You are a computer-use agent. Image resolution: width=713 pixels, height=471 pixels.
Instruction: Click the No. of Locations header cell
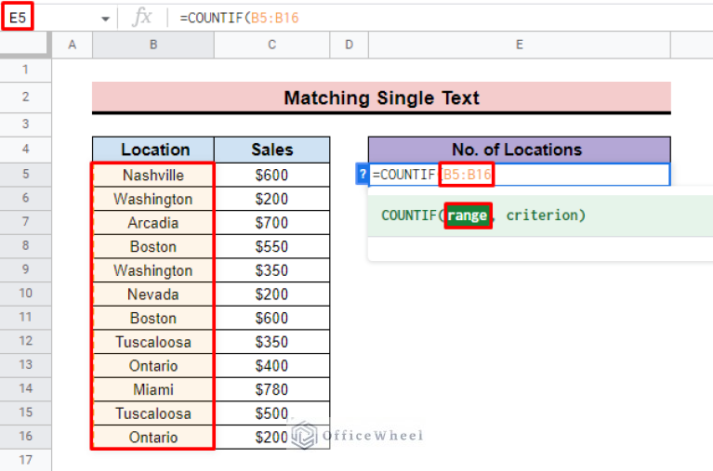coord(518,150)
